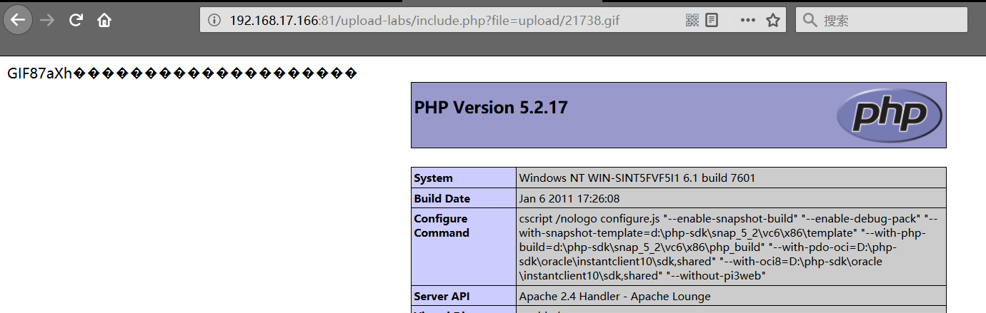This screenshot has height=313, width=986.
Task: Click the Server API row label
Action: pyautogui.click(x=442, y=296)
